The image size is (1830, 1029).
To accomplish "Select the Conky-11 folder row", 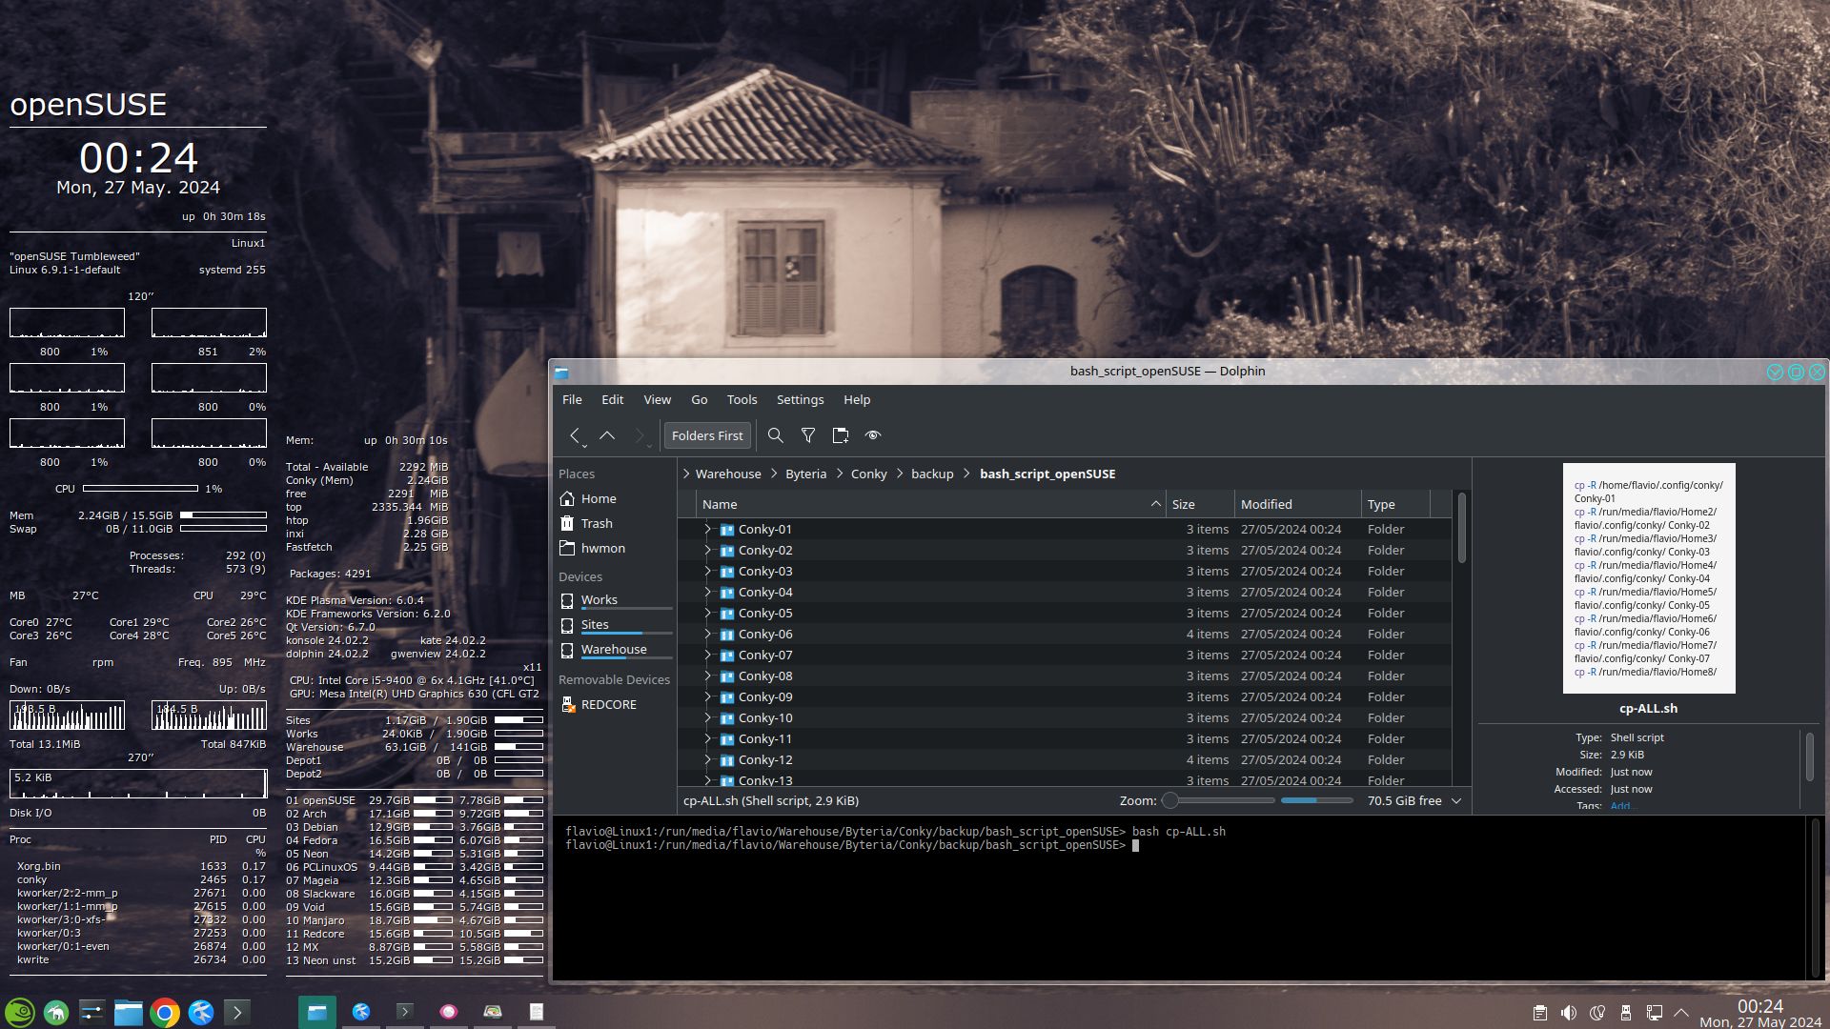I will [1065, 738].
